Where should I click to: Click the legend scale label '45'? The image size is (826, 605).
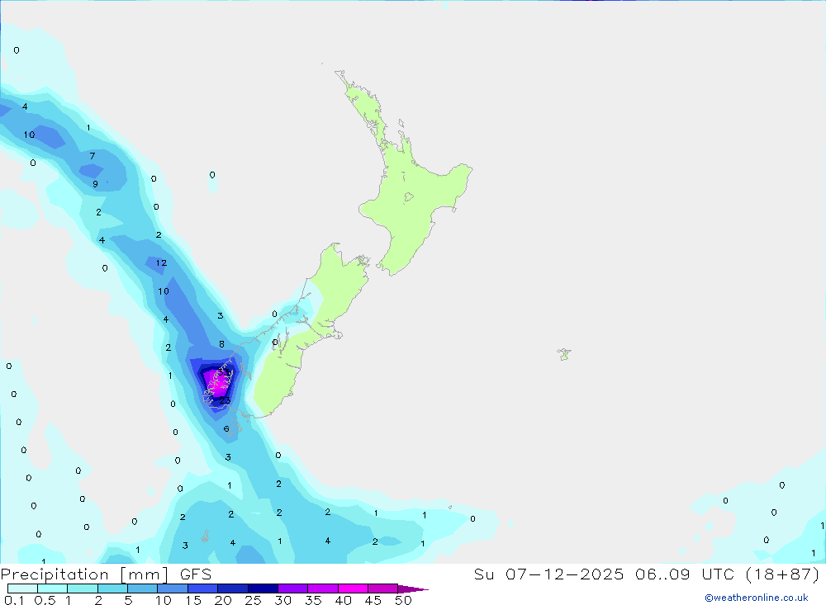[373, 600]
